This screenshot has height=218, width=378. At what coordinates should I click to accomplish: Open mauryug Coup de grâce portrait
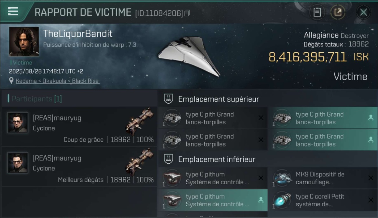[x=17, y=123]
